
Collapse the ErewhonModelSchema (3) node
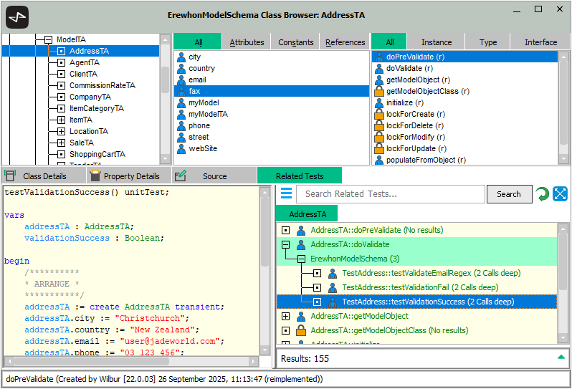[301, 259]
